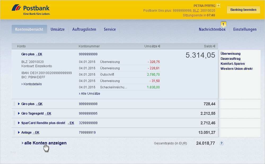Click the notification badge above Nachrichtenbox
Screen dimensions: 265x164
click(224, 24)
